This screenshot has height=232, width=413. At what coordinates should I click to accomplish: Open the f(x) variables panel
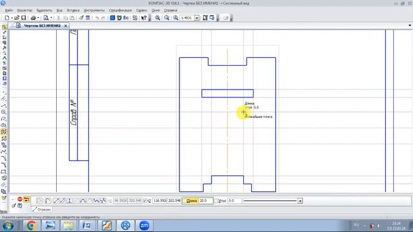(x=126, y=18)
